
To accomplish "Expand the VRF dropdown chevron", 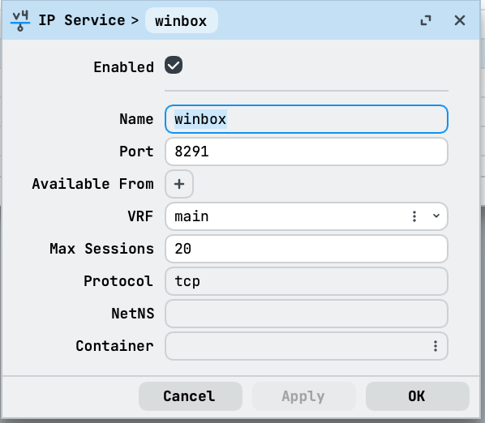I will pyautogui.click(x=436, y=216).
